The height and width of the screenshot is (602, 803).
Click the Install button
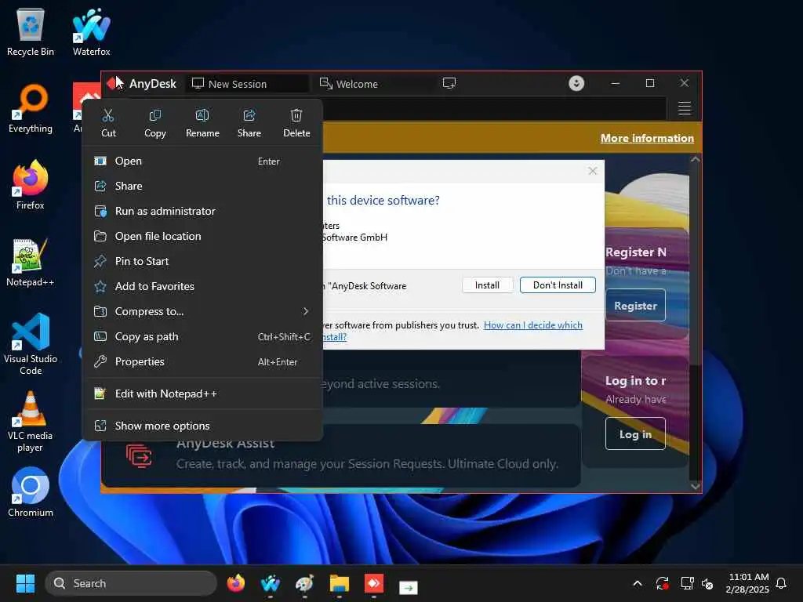[487, 285]
